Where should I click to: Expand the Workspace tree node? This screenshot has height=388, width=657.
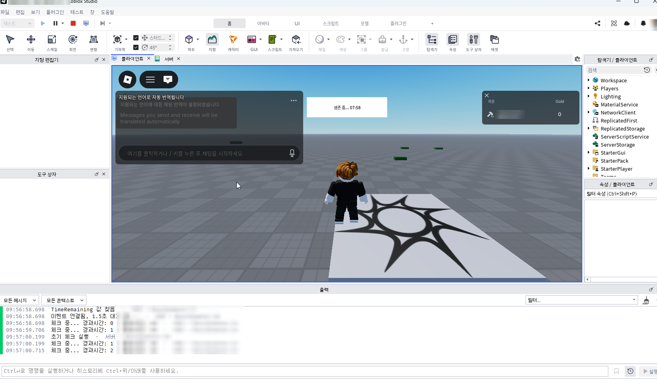pos(589,80)
